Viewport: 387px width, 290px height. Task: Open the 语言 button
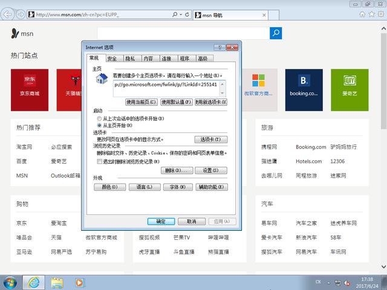pos(145,187)
